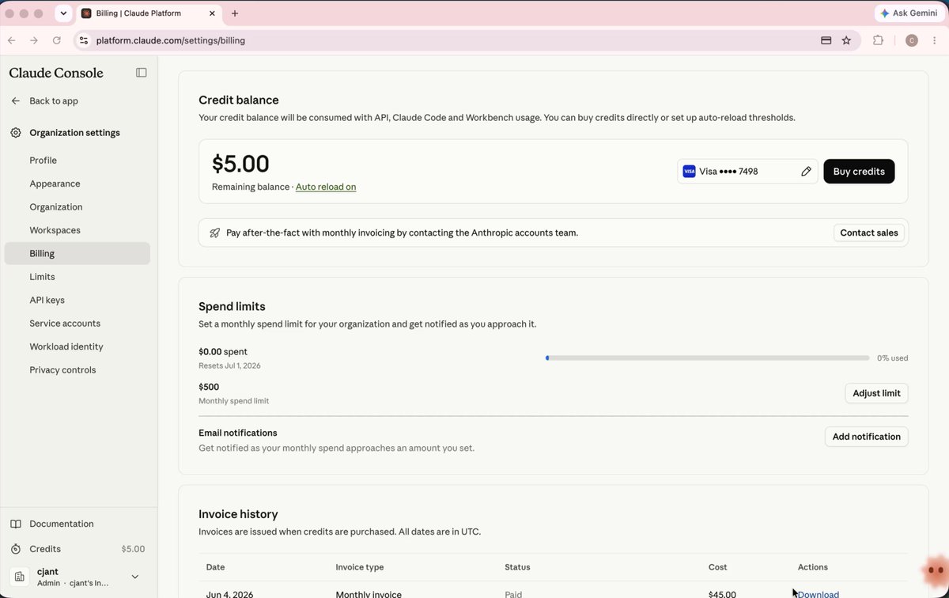Open Organization page in sidebar
The image size is (949, 598).
click(x=77, y=207)
